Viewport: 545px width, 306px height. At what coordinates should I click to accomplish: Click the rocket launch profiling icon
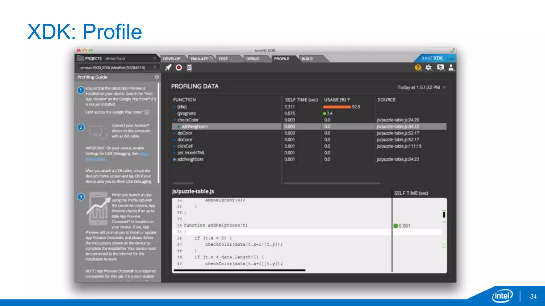(x=168, y=68)
